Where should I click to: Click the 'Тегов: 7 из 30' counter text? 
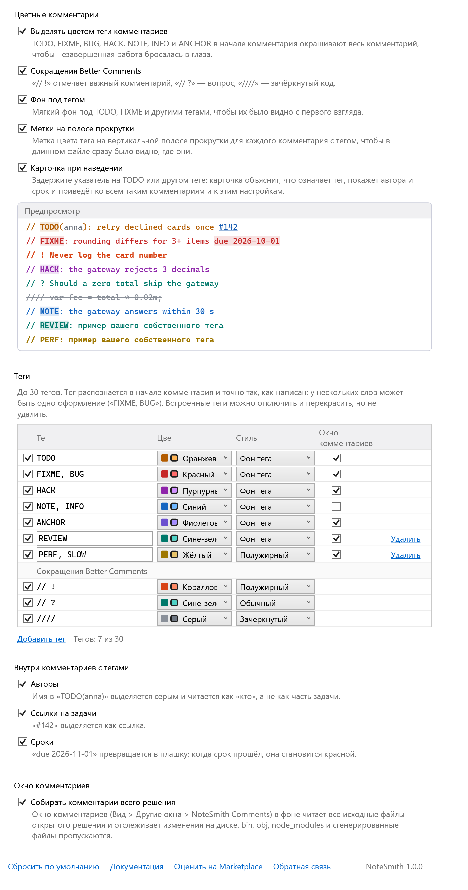98,639
